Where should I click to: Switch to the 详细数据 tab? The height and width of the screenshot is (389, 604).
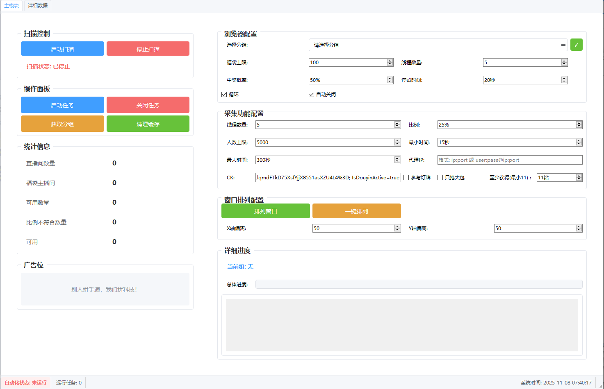point(37,5)
